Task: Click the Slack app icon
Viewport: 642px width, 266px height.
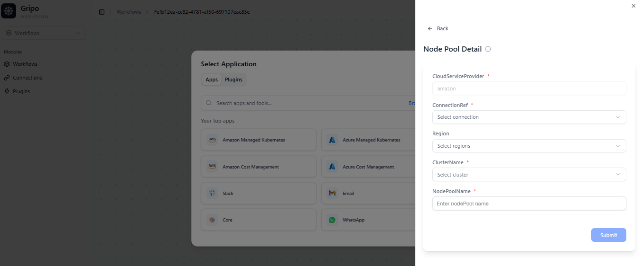Action: click(x=212, y=194)
